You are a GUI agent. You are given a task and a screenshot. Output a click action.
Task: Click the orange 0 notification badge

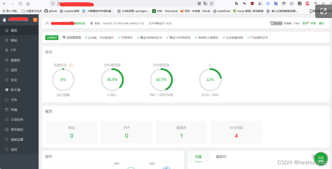pos(35,20)
